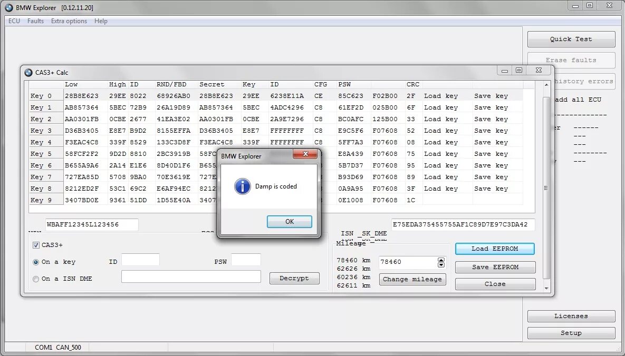Open the Extra options menu
The width and height of the screenshot is (625, 356).
pyautogui.click(x=69, y=21)
